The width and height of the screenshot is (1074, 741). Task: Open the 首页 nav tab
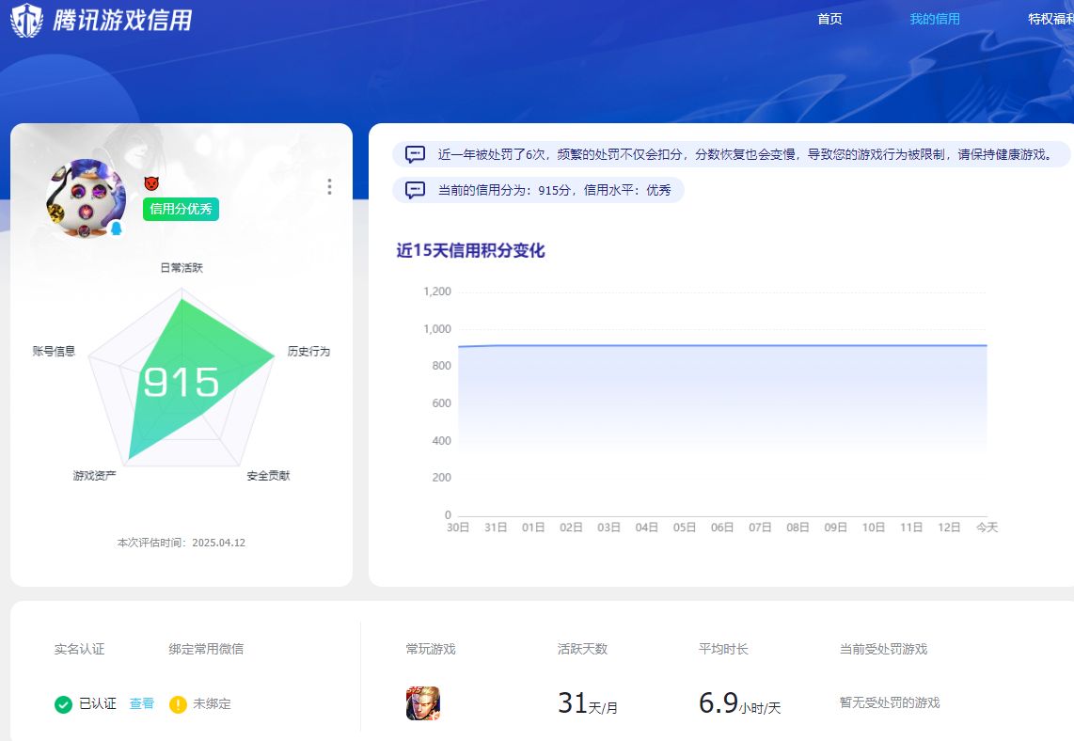pyautogui.click(x=829, y=19)
